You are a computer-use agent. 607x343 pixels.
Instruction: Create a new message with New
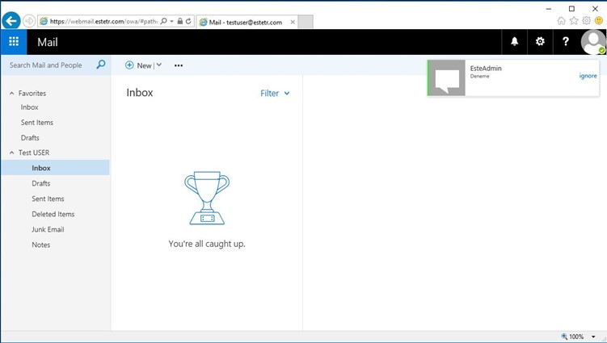138,65
